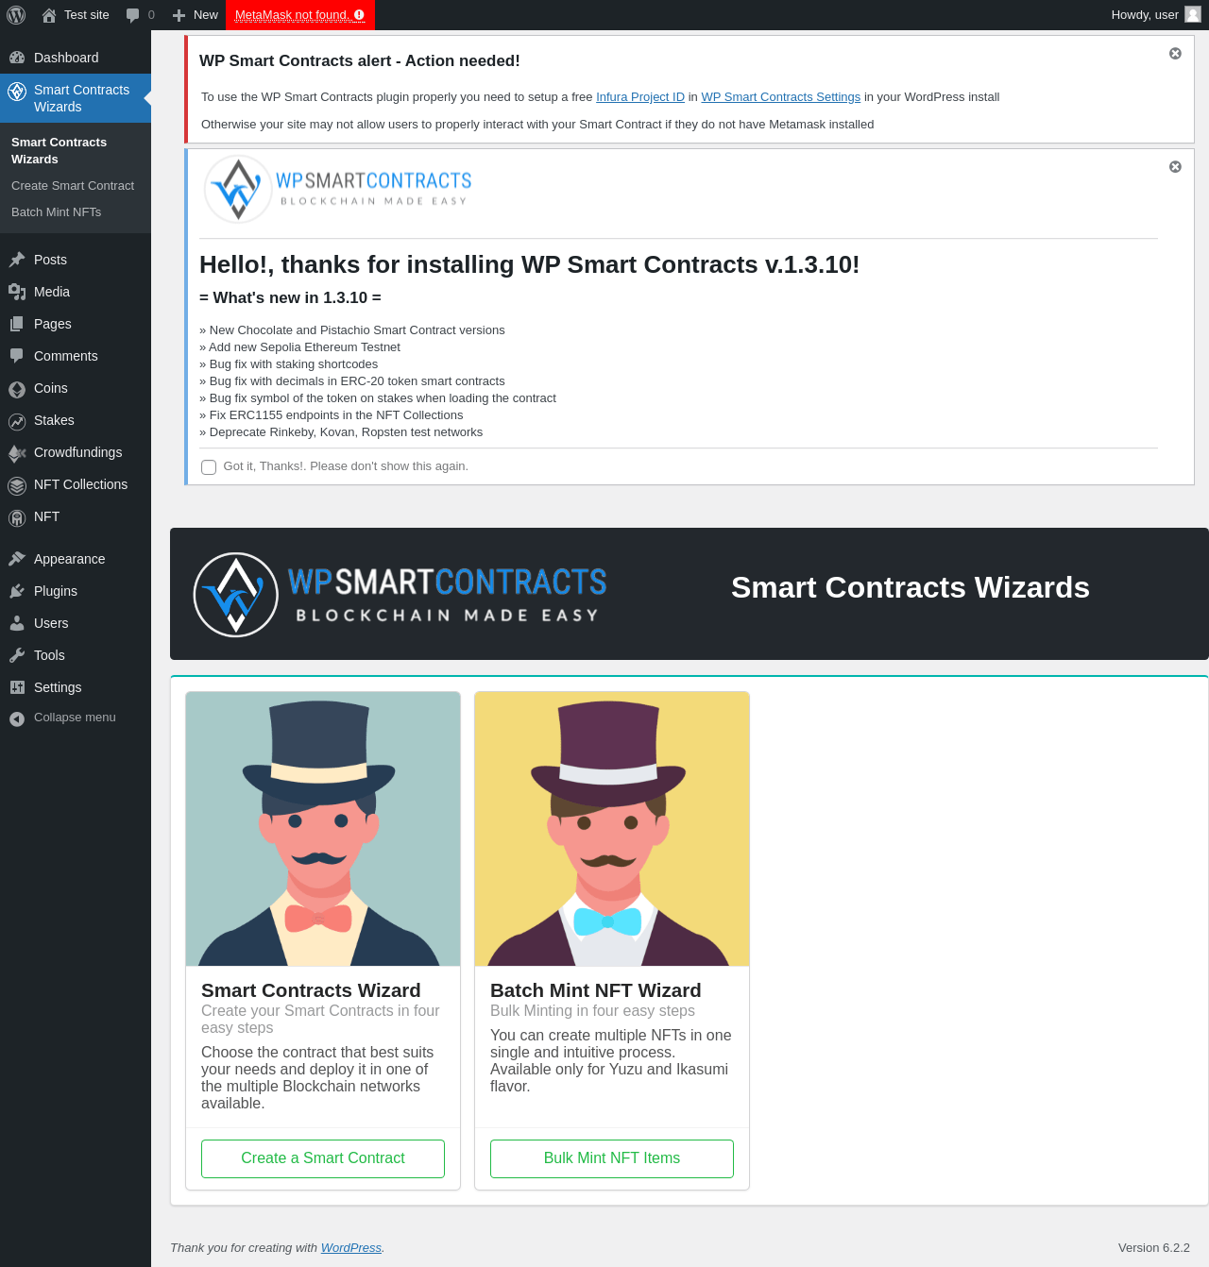The width and height of the screenshot is (1209, 1267).
Task: Open the Infura Project ID link
Action: [x=640, y=97]
